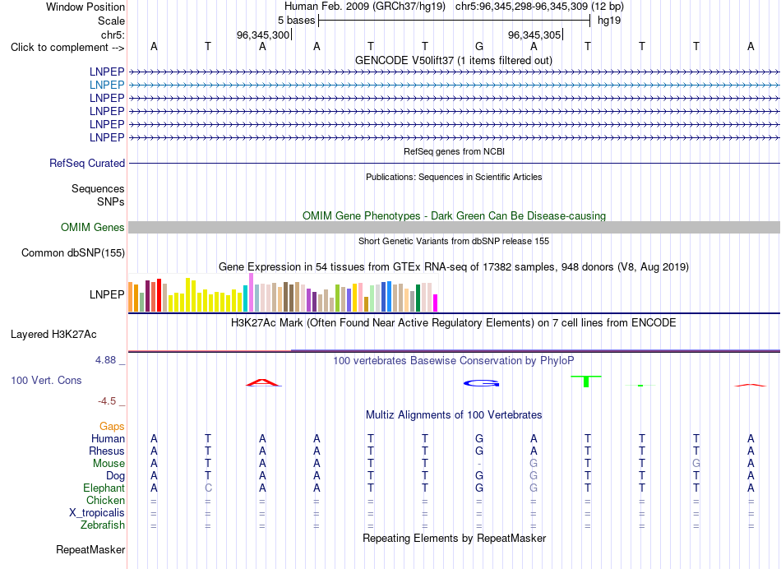Viewport: 781px width, 569px height.
Task: Click the 96,345,300 ruler position
Action: click(x=263, y=35)
